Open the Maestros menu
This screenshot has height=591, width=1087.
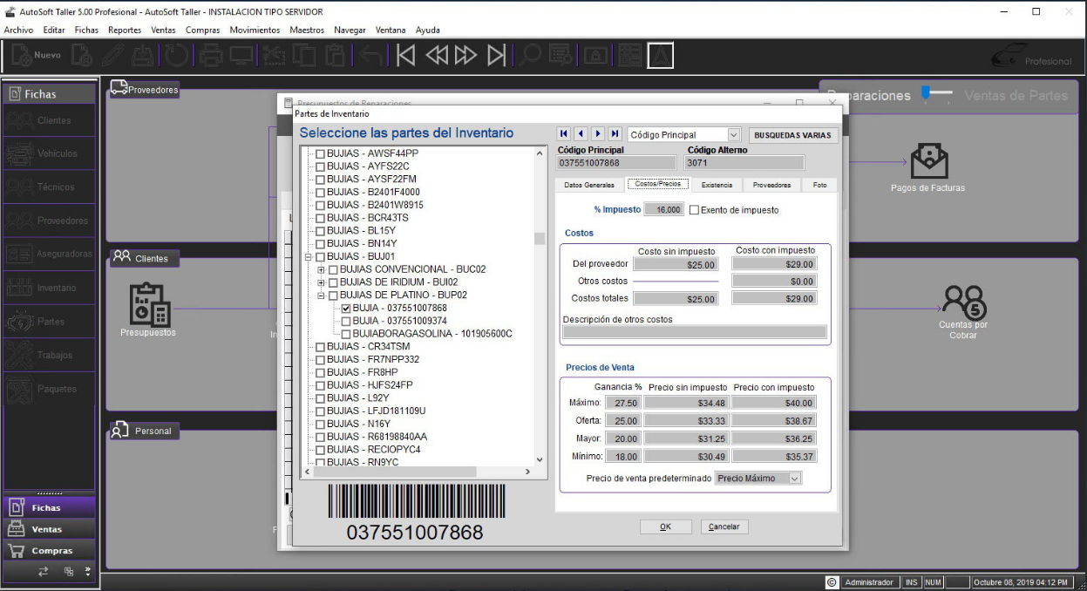point(307,30)
